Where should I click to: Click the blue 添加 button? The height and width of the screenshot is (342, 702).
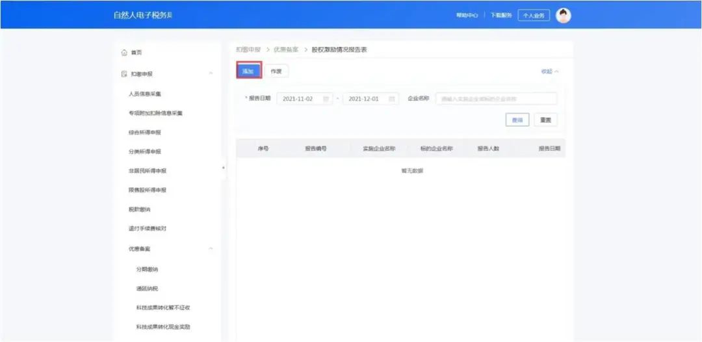coord(248,71)
